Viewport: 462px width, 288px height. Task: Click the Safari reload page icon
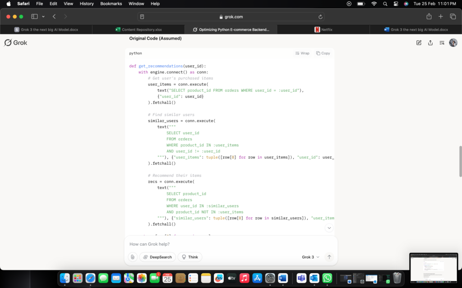(320, 17)
